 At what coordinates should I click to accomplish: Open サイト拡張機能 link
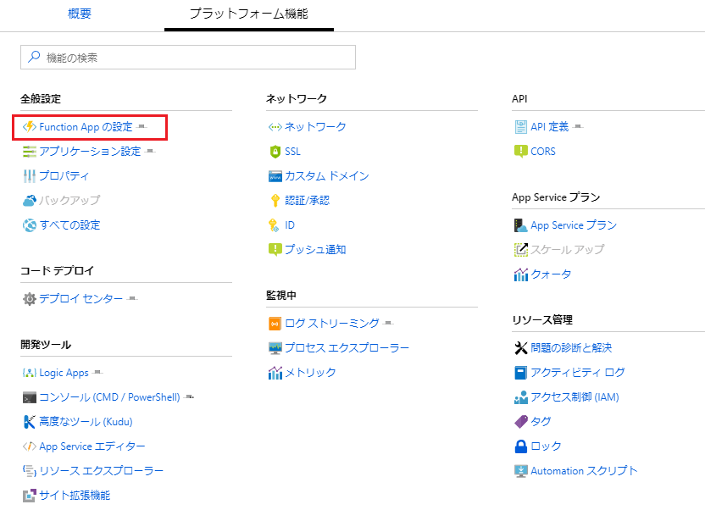(x=75, y=495)
